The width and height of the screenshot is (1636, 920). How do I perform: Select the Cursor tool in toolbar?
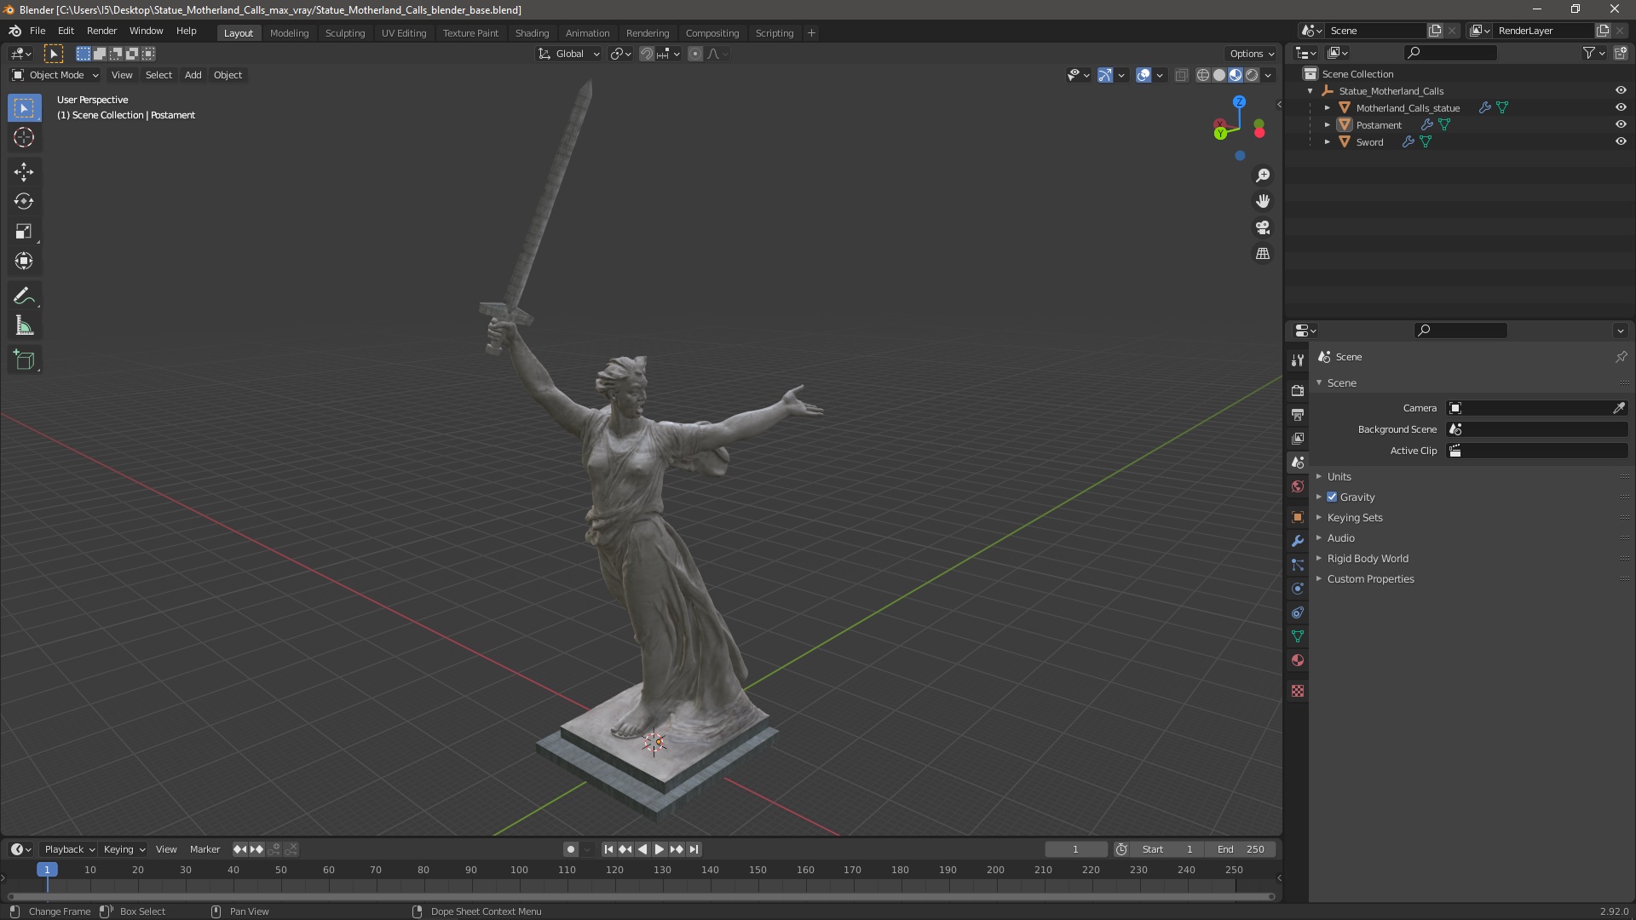pos(24,137)
